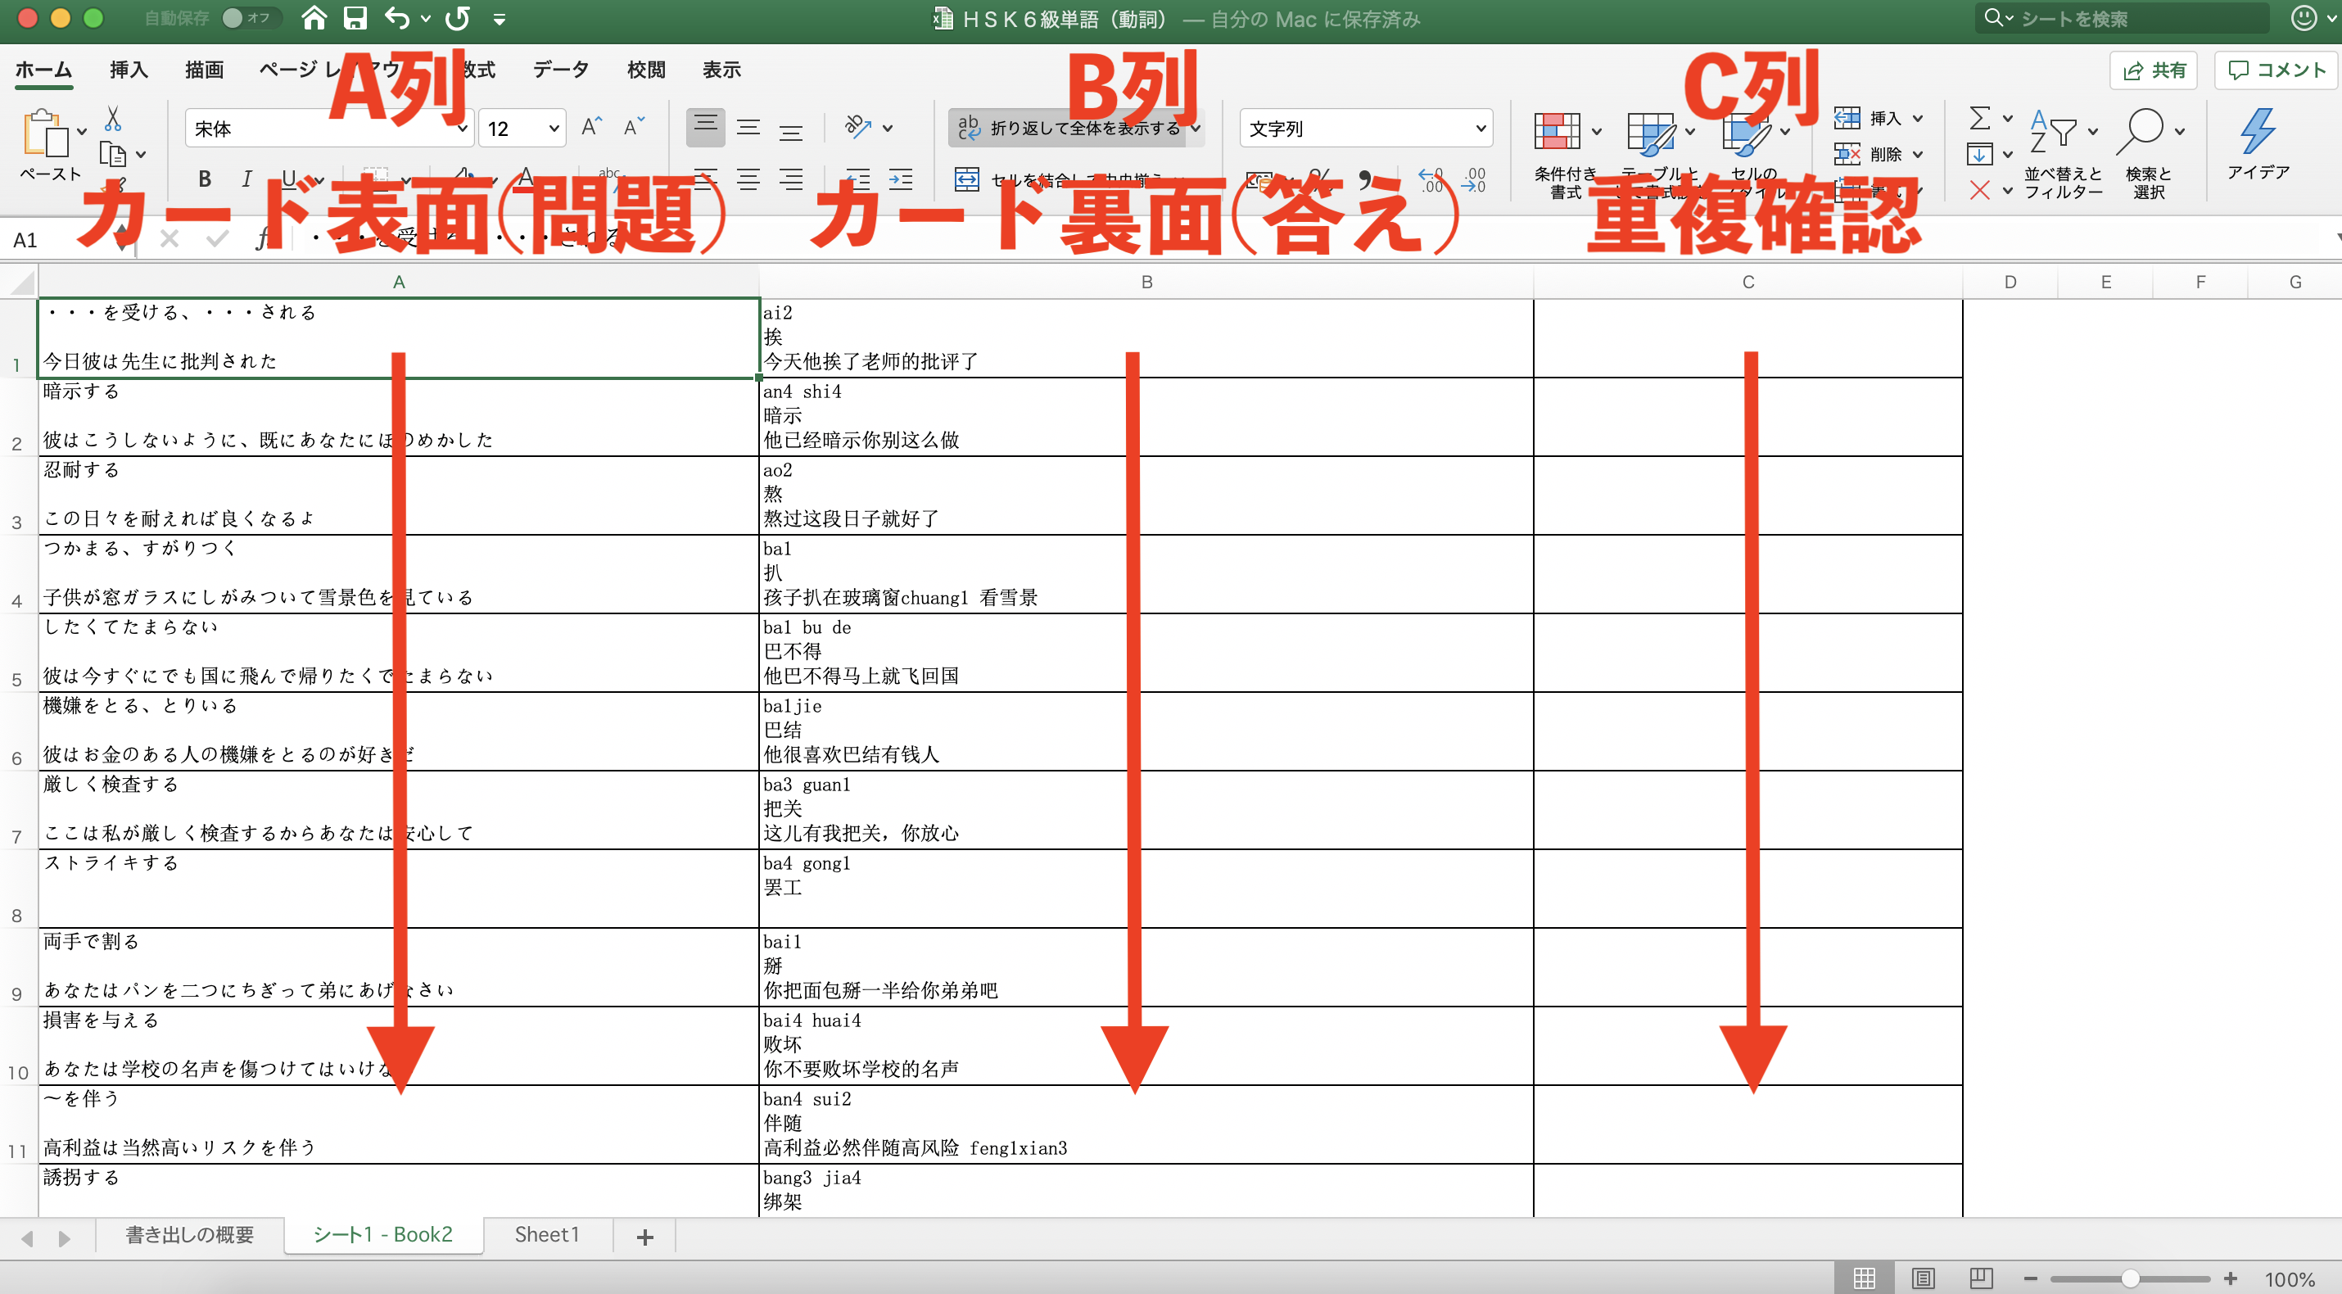The image size is (2342, 1294).
Task: Click the Save disk icon
Action: click(355, 18)
